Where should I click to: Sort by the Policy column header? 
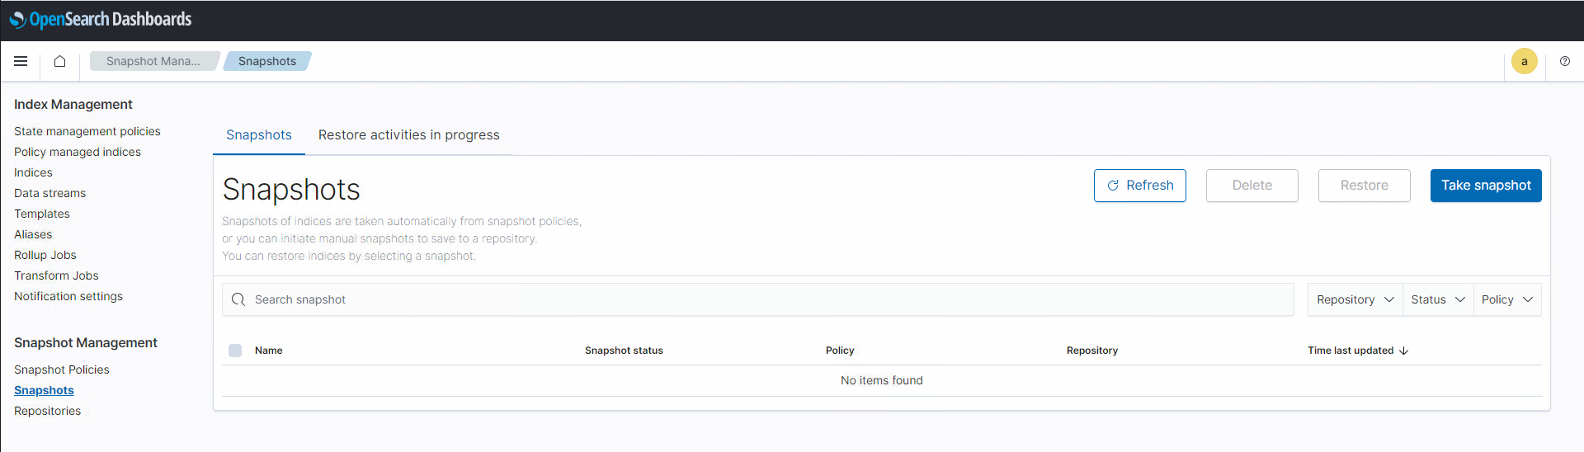(840, 351)
